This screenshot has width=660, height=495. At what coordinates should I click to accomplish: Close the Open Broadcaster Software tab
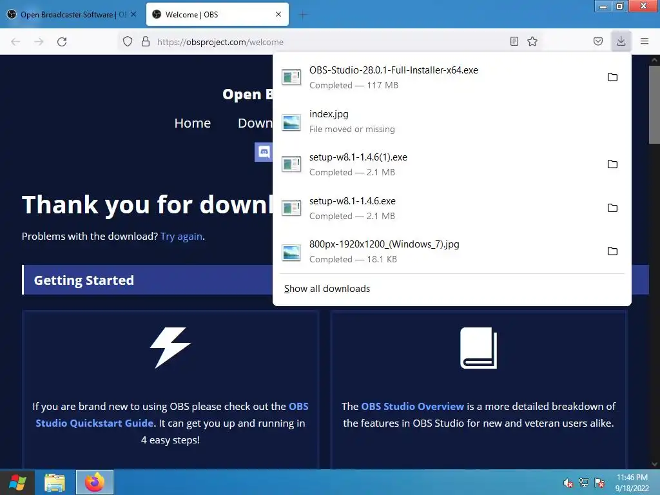pyautogui.click(x=133, y=14)
